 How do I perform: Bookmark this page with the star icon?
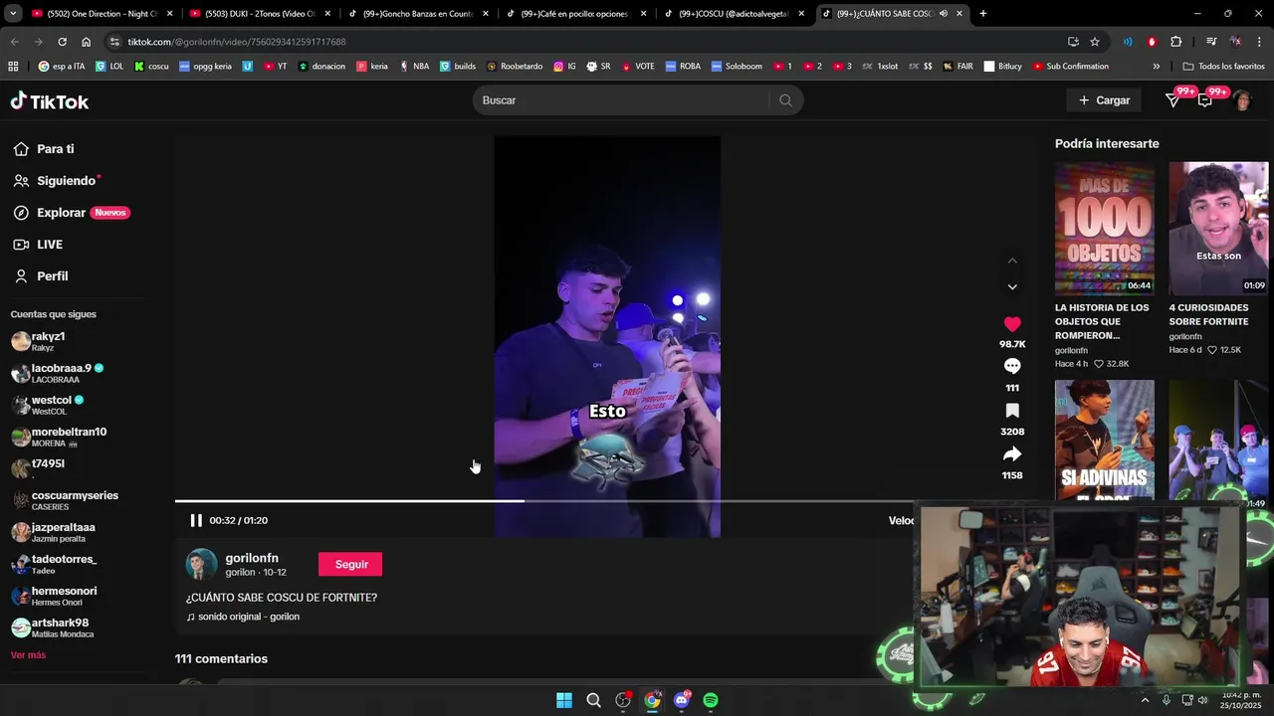click(x=1095, y=42)
